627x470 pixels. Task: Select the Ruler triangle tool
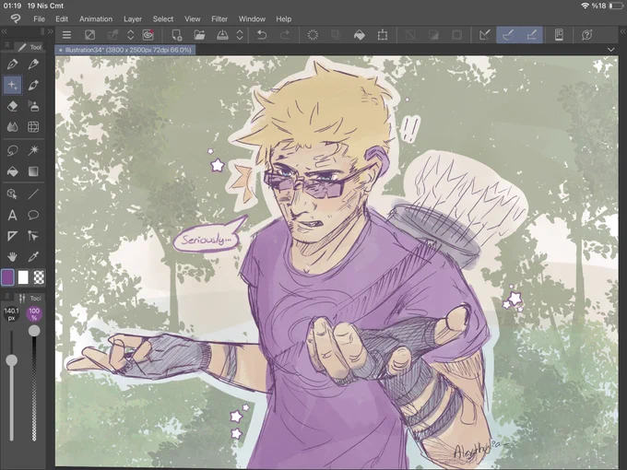click(12, 236)
